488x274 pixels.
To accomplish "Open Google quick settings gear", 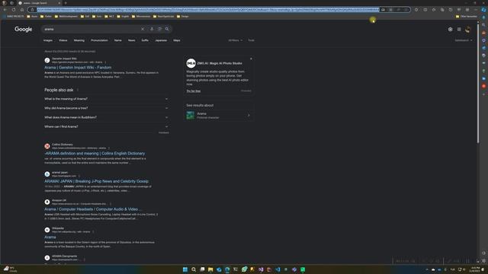I will coord(451,29).
